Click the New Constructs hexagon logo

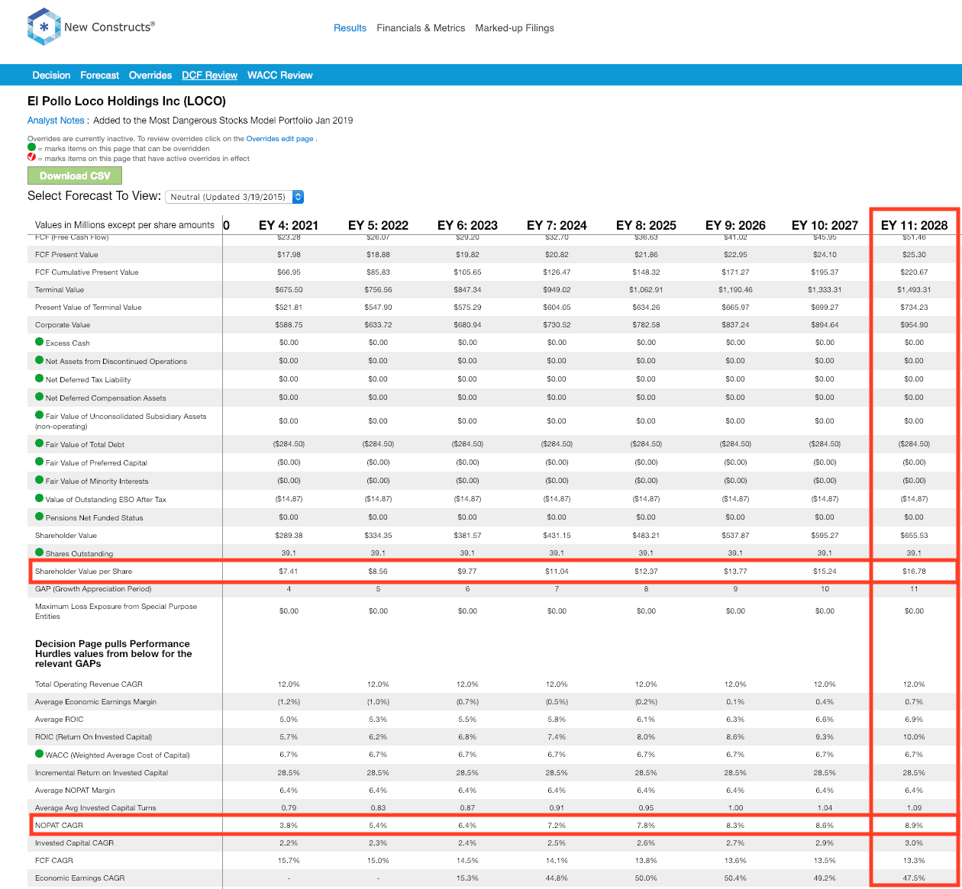click(44, 27)
